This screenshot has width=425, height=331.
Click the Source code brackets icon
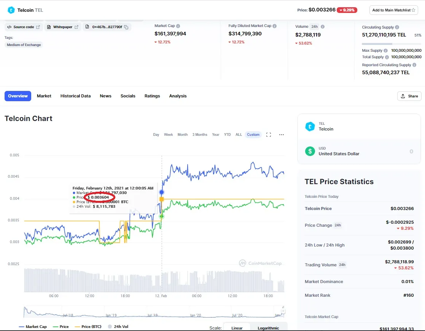(9, 27)
